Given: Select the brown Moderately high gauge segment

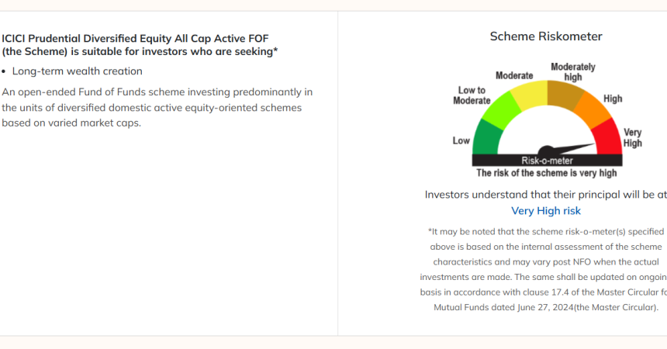Looking at the screenshot, I should pos(565,93).
